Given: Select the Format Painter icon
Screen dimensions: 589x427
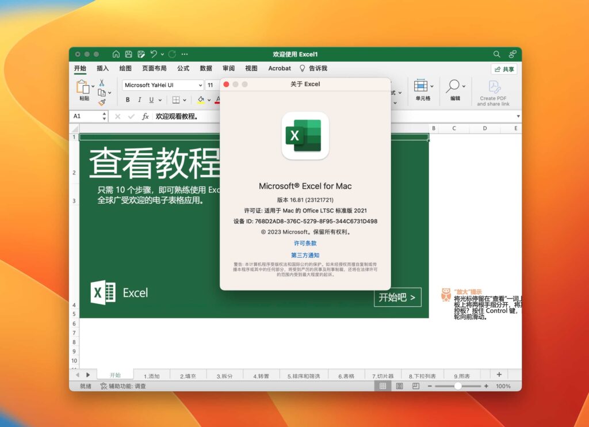Looking at the screenshot, I should click(x=102, y=102).
